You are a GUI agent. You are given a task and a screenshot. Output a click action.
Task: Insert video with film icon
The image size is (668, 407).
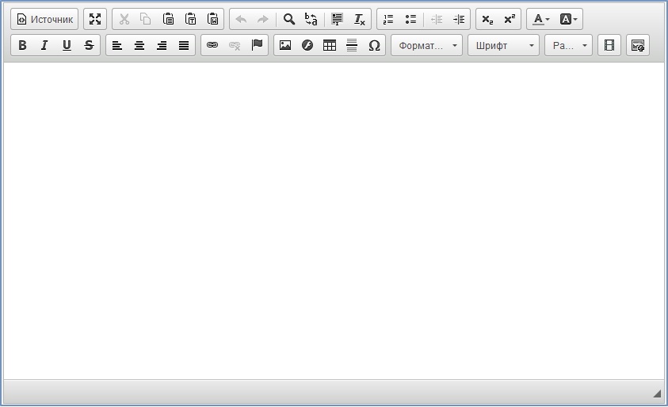[609, 45]
